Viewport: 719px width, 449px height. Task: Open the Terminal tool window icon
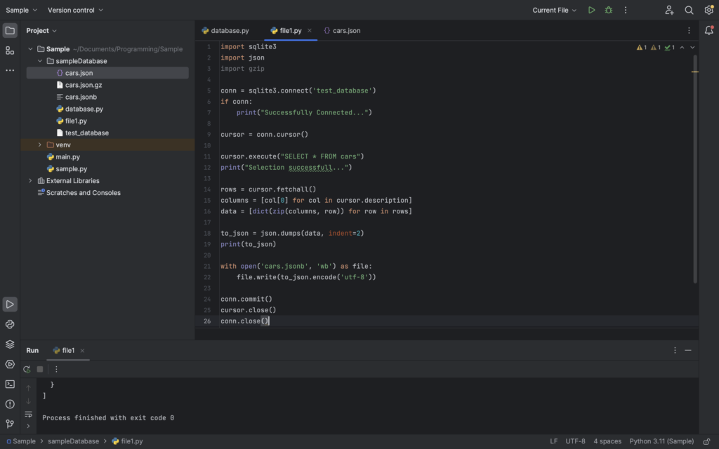(10, 384)
